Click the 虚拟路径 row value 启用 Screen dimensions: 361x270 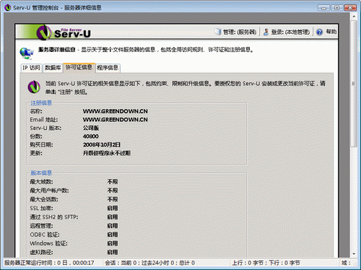113,252
